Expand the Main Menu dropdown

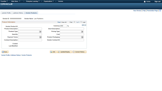tap(16, 1)
